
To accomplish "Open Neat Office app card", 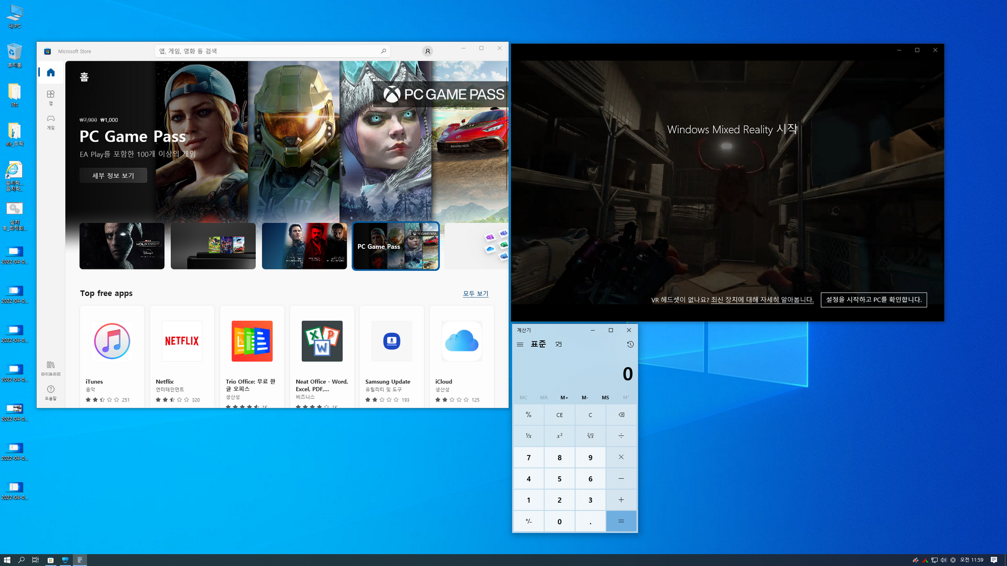I will (x=322, y=356).
